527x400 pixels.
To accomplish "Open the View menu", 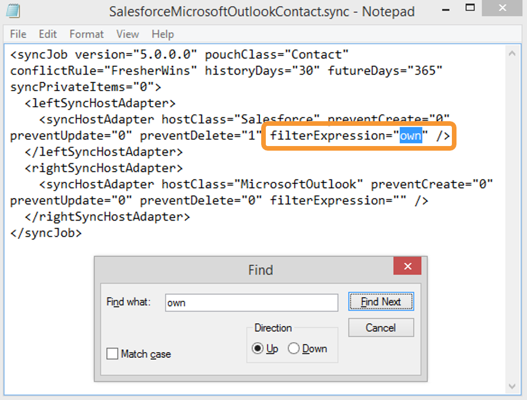I will [127, 34].
